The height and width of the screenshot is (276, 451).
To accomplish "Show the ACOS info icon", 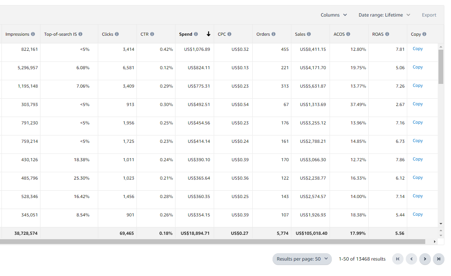I will click(348, 34).
